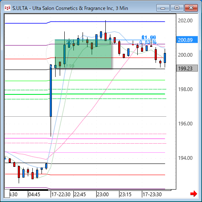Click the 0.83 % measurement label
The image size is (202, 202).
coord(148,42)
